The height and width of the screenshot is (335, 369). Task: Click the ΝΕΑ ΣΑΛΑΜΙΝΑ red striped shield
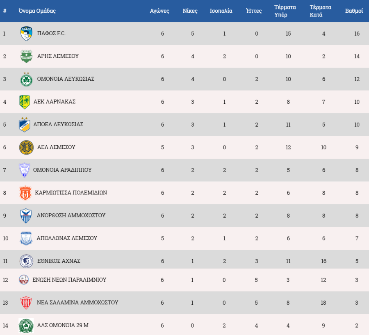pyautogui.click(x=26, y=303)
